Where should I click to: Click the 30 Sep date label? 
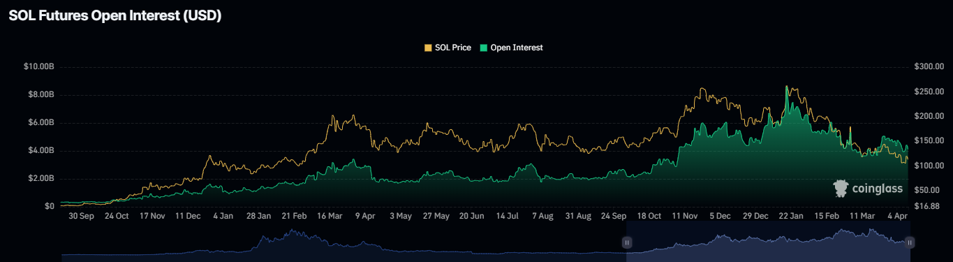[x=82, y=217]
